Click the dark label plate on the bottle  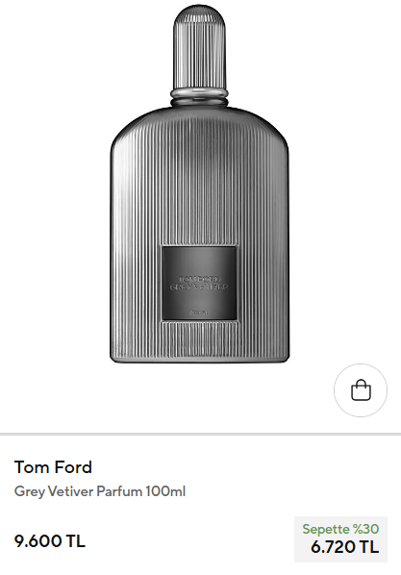tap(199, 284)
